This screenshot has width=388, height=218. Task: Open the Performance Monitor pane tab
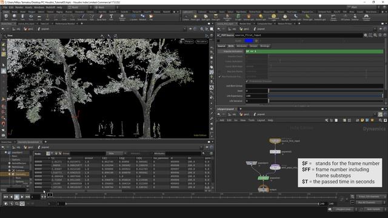(65, 24)
